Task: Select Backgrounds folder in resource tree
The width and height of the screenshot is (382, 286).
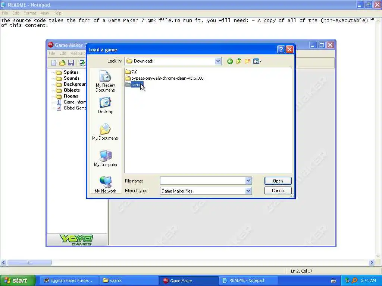Action: [x=71, y=84]
